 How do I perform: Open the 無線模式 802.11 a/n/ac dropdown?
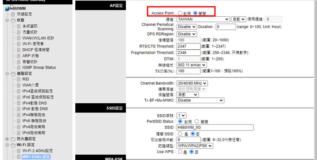tap(192, 65)
